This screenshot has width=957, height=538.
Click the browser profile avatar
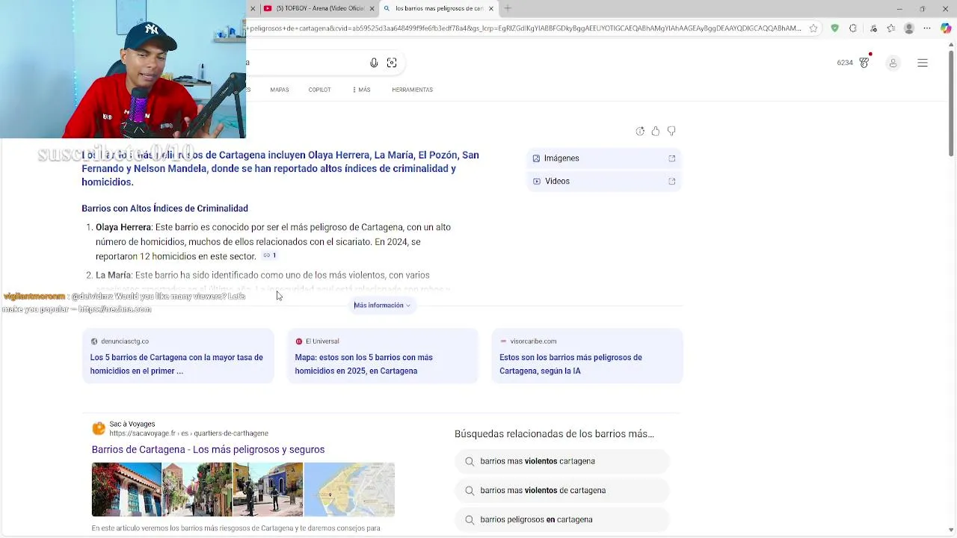(909, 28)
